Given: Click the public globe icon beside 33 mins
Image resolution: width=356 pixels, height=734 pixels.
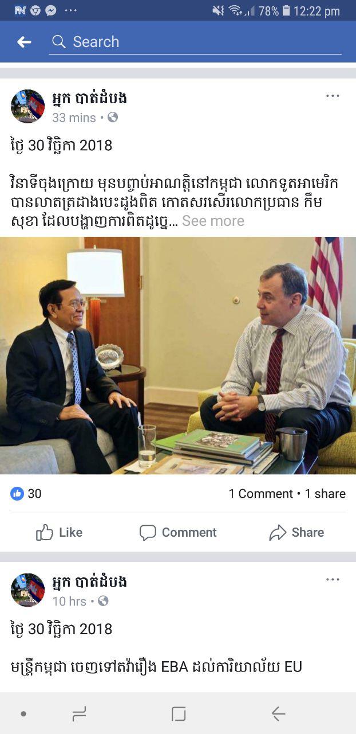Looking at the screenshot, I should coord(113,118).
